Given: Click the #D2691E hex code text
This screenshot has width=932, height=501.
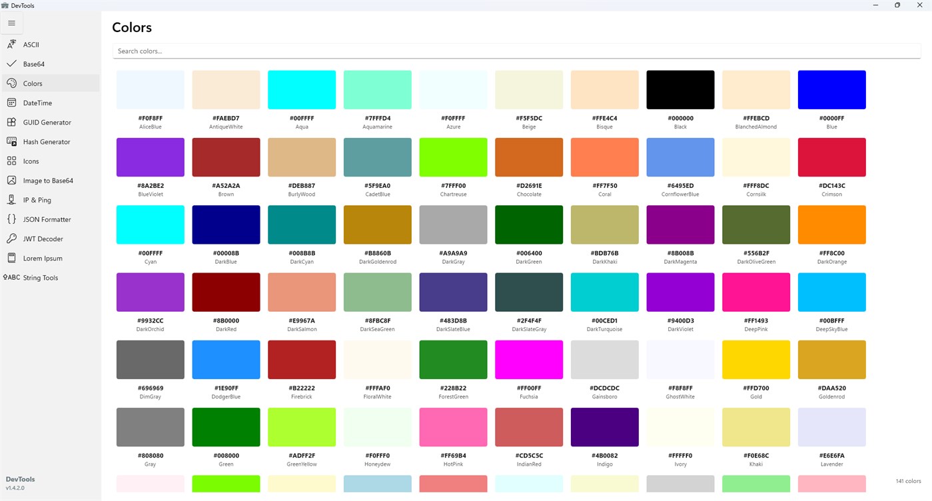Looking at the screenshot, I should pyautogui.click(x=529, y=186).
